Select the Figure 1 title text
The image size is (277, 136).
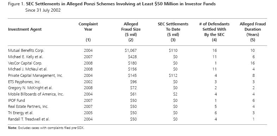pyautogui.click(x=112, y=4)
